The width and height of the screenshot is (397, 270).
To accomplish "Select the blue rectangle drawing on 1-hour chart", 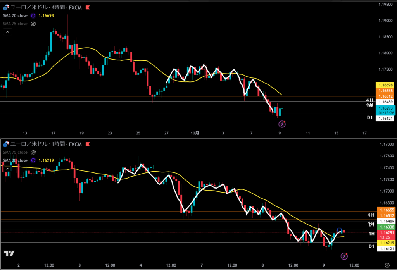I will (x=340, y=230).
